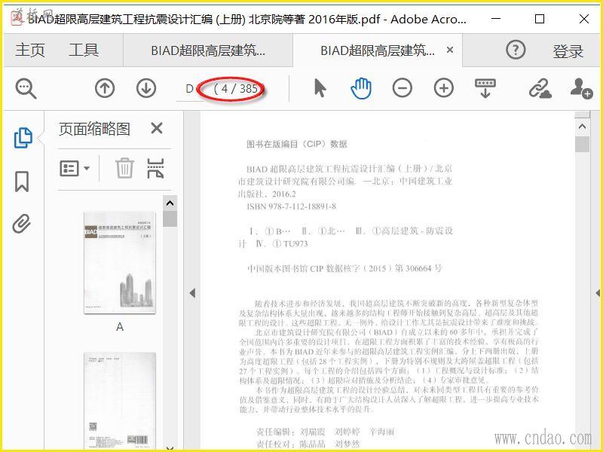This screenshot has height=452, width=603.
Task: Open the 主页 home tab
Action: (x=30, y=50)
